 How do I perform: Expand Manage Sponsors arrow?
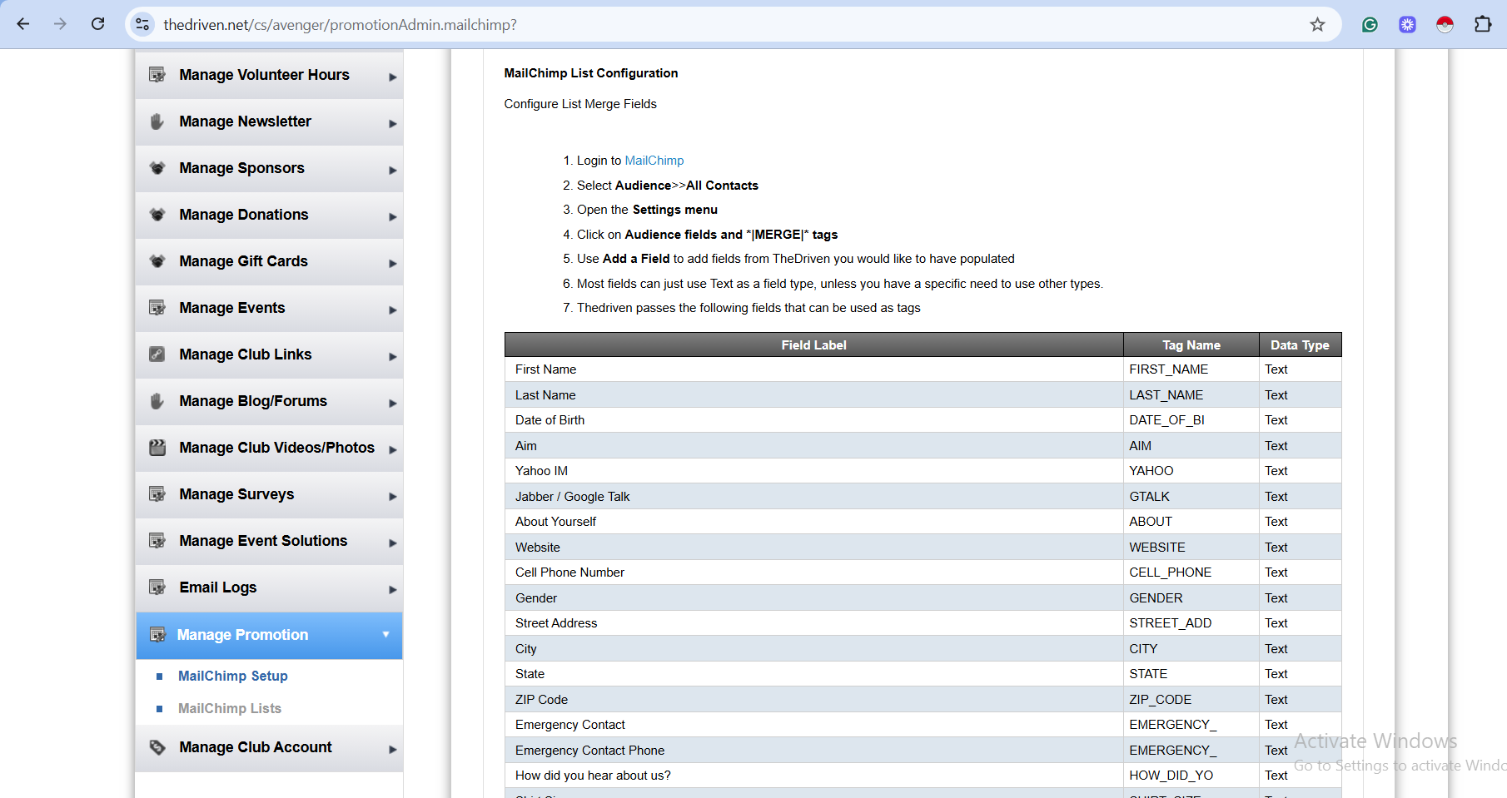coord(393,171)
